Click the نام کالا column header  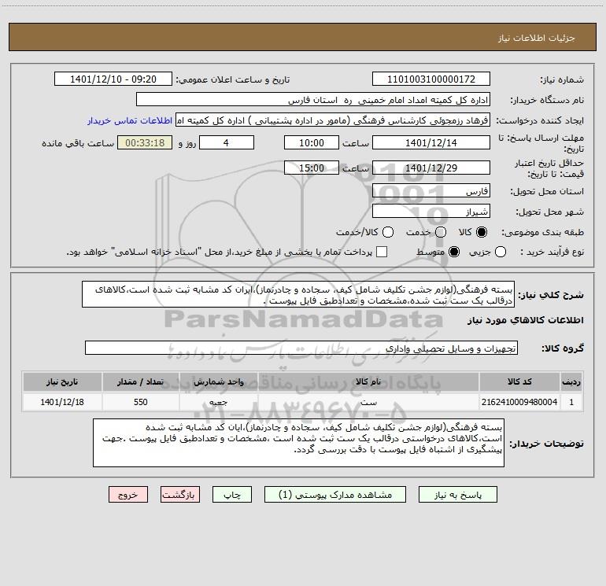pyautogui.click(x=368, y=381)
